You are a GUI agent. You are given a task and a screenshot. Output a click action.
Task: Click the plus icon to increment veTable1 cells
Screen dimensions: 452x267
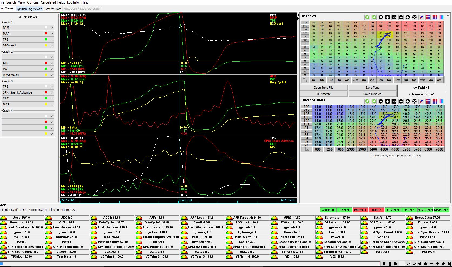point(408,17)
